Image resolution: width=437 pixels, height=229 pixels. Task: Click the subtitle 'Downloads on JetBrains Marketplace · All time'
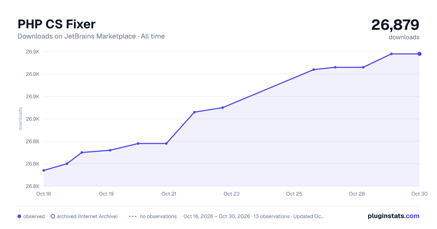point(91,36)
